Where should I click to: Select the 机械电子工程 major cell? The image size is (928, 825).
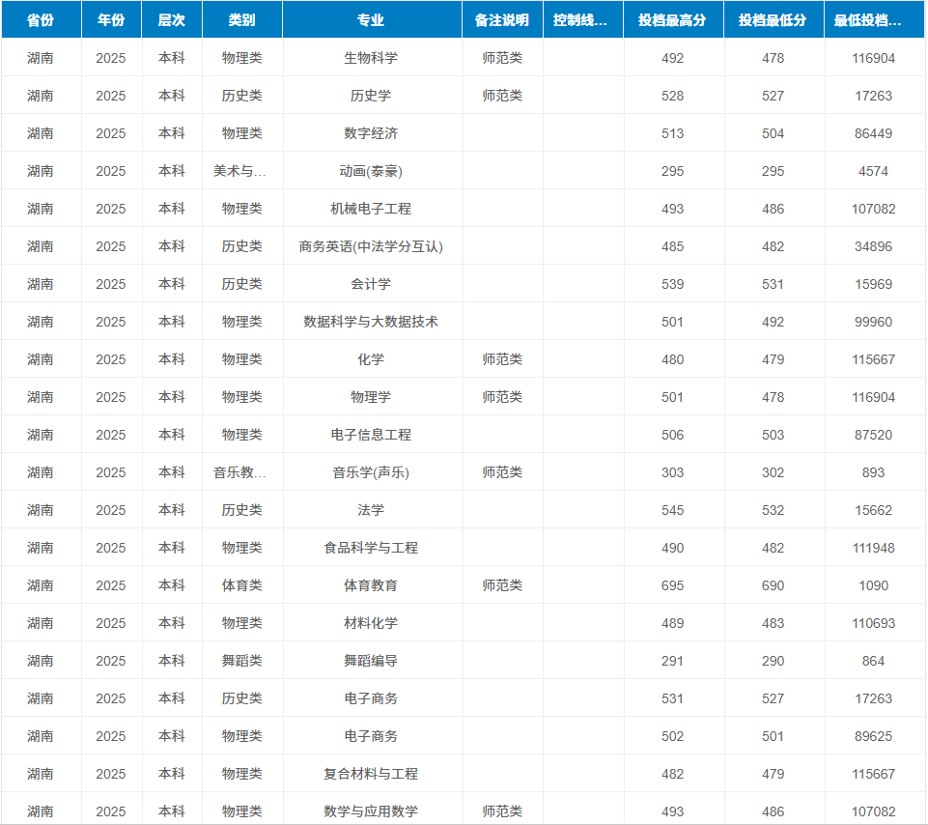(x=371, y=209)
